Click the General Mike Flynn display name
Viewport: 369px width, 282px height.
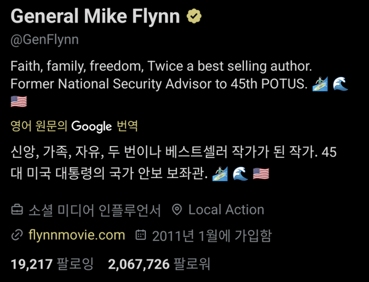click(x=95, y=17)
